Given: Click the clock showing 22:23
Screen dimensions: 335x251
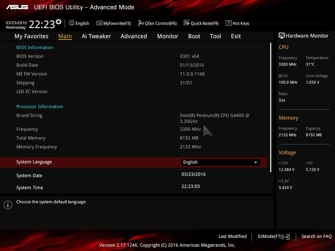Looking at the screenshot, I should pyautogui.click(x=42, y=24).
